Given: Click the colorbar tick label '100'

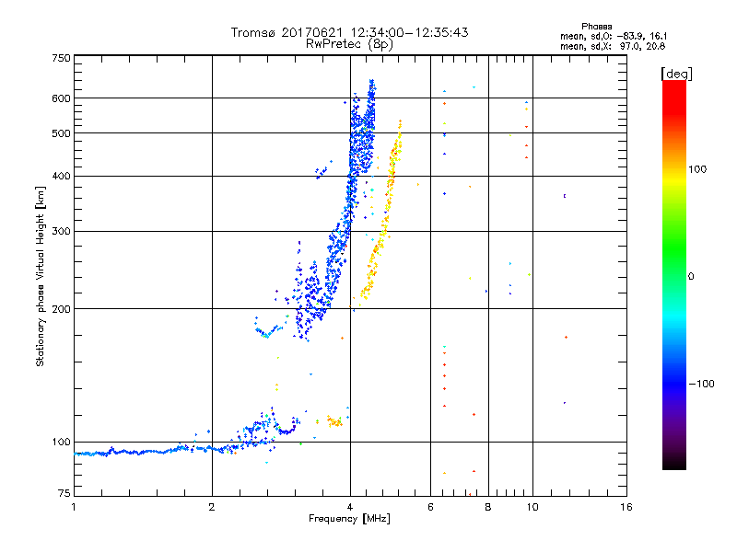Looking at the screenshot, I should click(x=697, y=169).
